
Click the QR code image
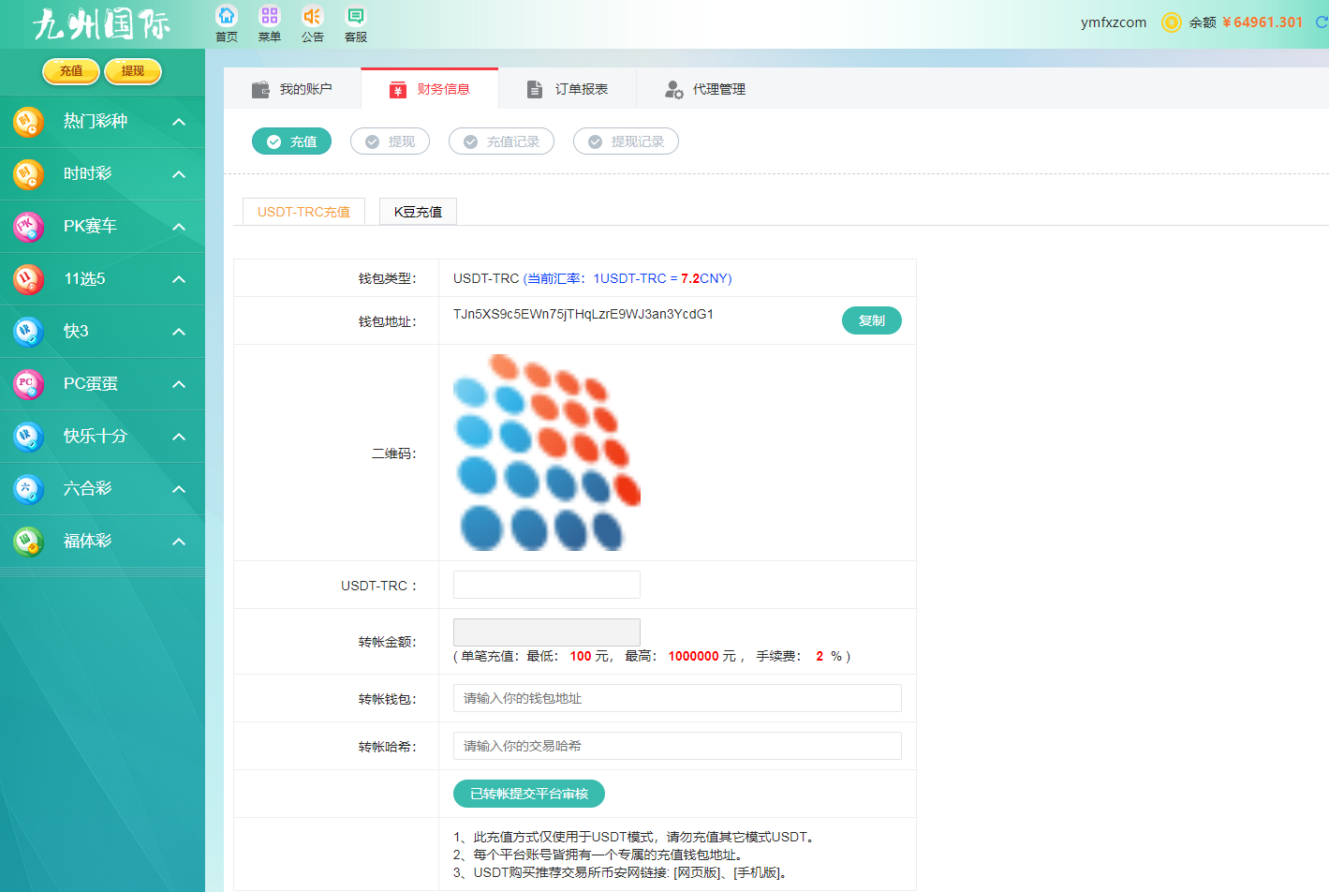(546, 453)
